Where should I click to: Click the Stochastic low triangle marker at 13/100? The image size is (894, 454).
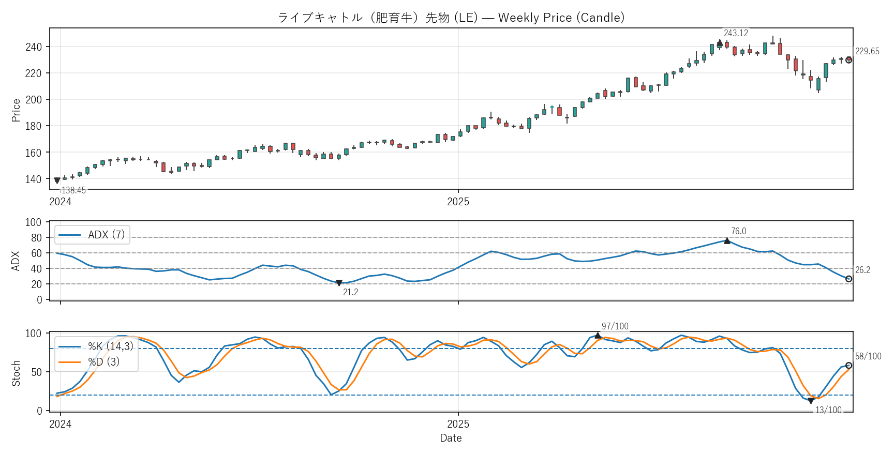point(811,401)
